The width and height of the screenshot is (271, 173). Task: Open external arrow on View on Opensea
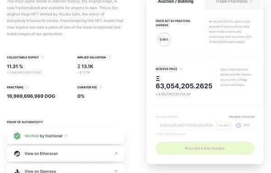point(116,171)
